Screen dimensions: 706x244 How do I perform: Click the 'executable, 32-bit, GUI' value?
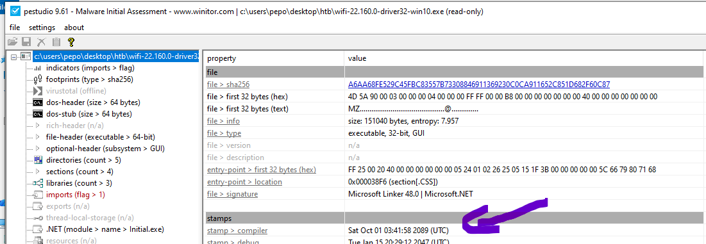point(386,133)
